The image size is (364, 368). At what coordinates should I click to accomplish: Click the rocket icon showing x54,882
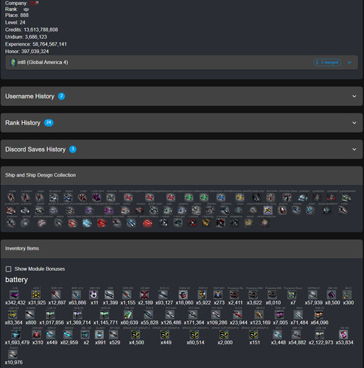point(296,334)
